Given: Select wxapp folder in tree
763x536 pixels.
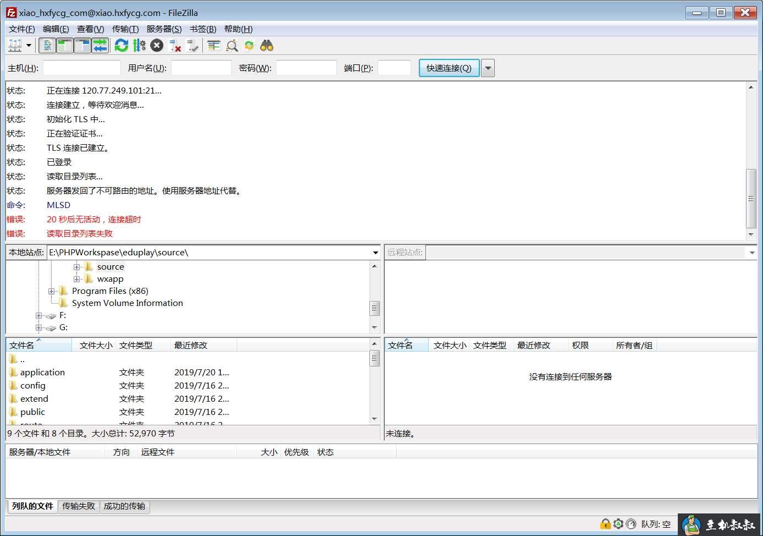Looking at the screenshot, I should click(x=110, y=279).
